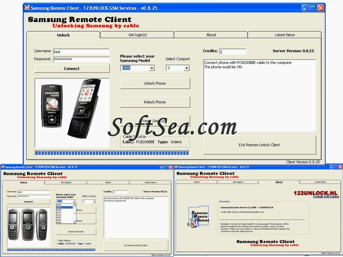
Task: Select E760 in the model list
Action: coord(65,205)
